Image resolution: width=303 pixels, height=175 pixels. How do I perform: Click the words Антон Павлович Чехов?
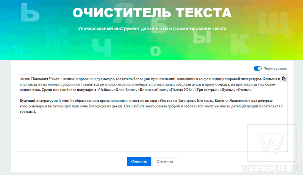pos(39,79)
